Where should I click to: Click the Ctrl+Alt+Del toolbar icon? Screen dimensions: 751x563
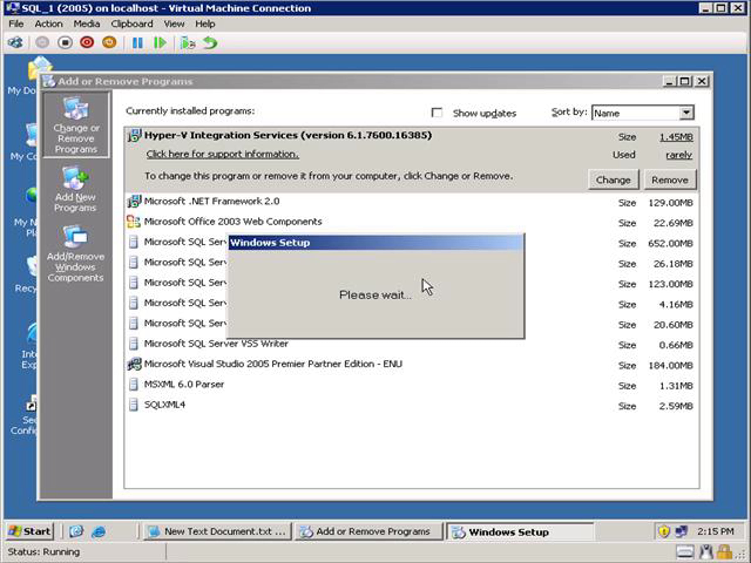pos(15,43)
